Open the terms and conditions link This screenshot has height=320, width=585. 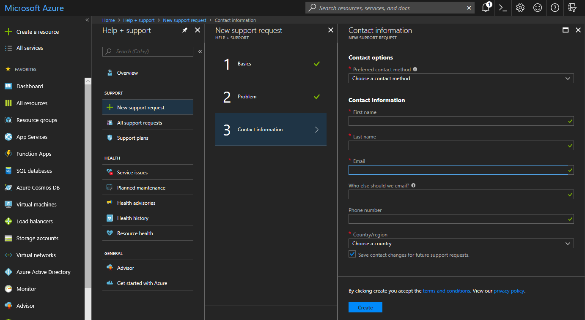446,291
